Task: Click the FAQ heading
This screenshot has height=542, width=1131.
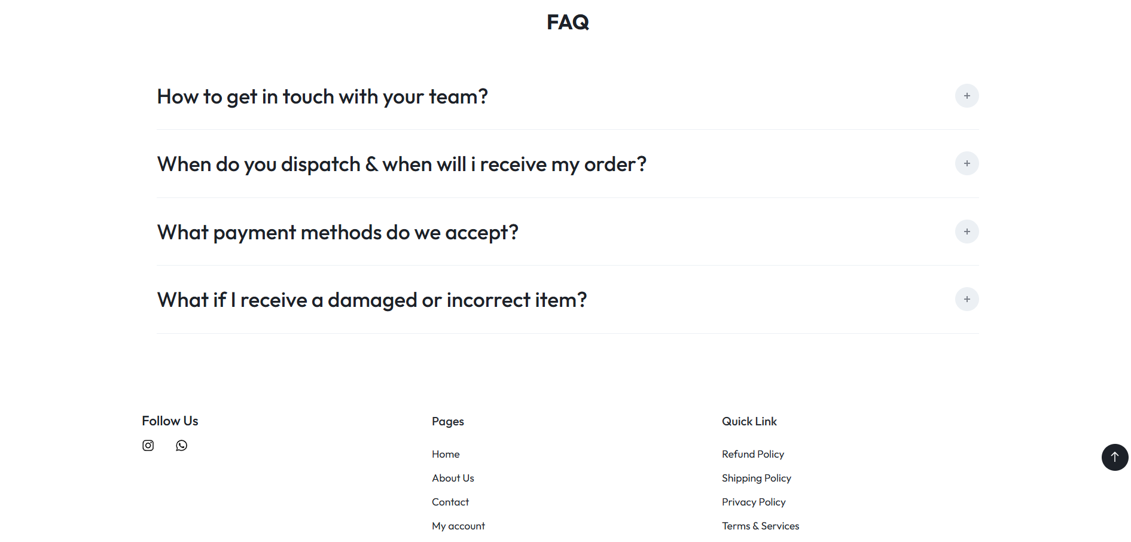Action: pyautogui.click(x=568, y=22)
